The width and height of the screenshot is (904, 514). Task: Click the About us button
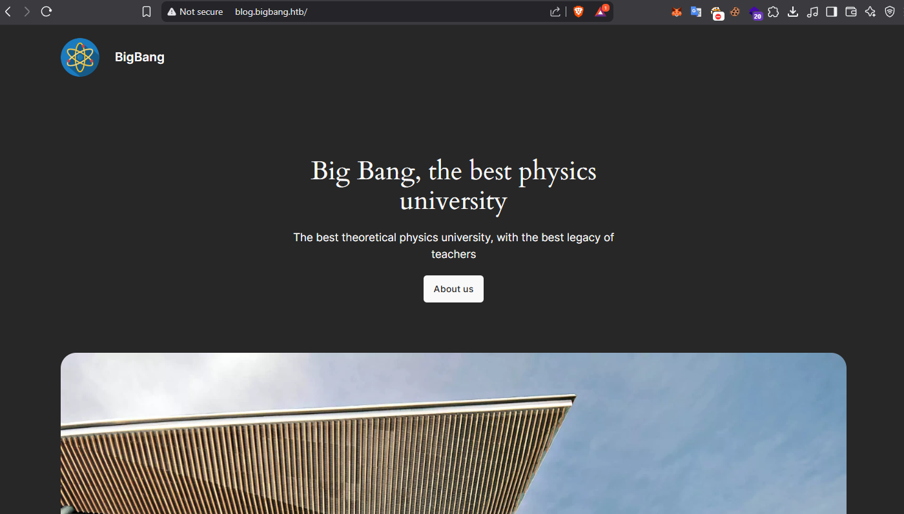tap(453, 288)
